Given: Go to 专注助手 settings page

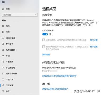Looking at the screenshot, I should (x=9, y=44).
